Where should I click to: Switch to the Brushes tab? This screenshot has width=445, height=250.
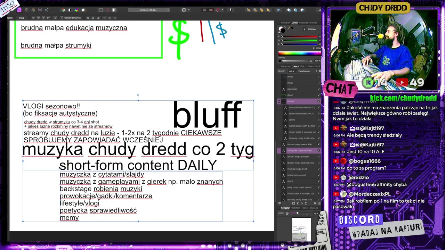(x=313, y=23)
